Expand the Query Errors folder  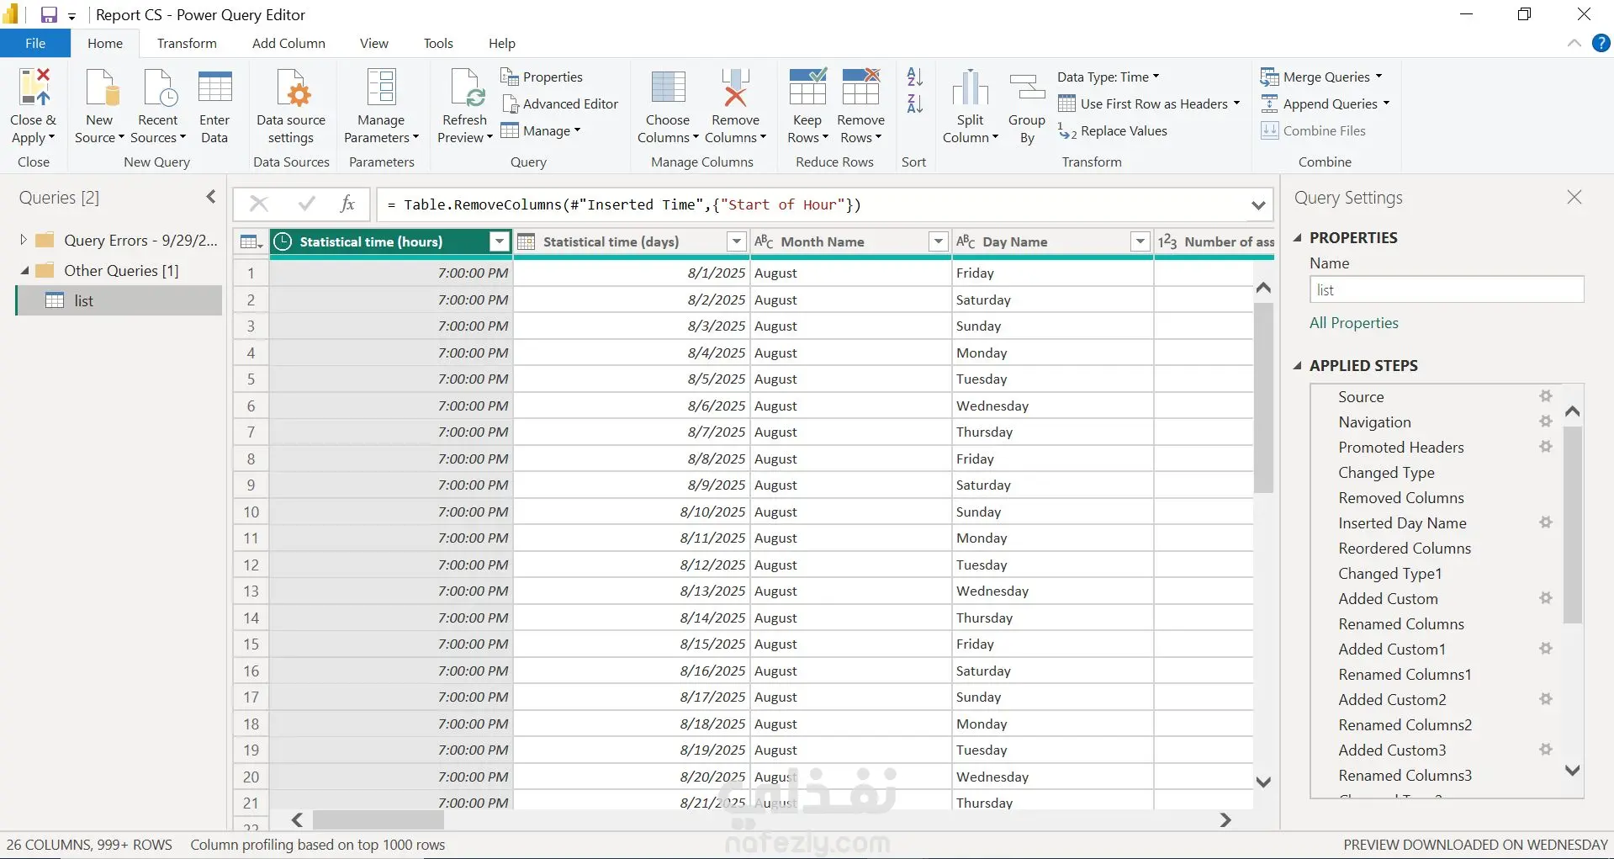coord(24,240)
